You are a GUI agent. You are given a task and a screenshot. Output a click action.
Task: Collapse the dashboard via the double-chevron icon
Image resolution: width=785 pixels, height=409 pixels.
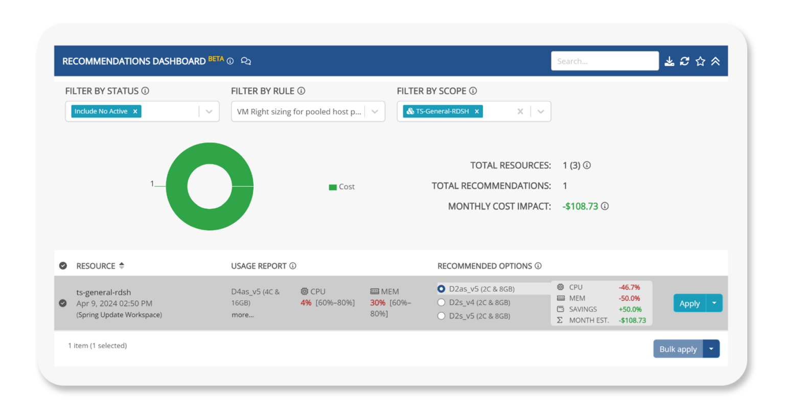[715, 61]
